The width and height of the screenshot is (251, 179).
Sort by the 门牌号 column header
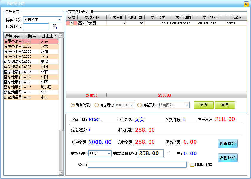(30, 36)
